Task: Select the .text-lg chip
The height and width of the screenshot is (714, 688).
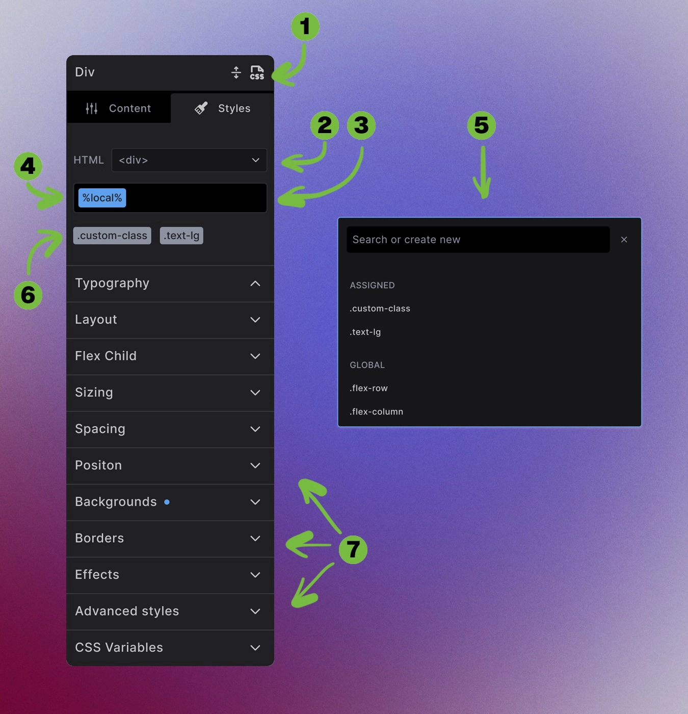Action: (x=181, y=235)
